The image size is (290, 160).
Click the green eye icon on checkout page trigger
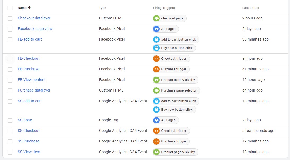coord(157,18)
